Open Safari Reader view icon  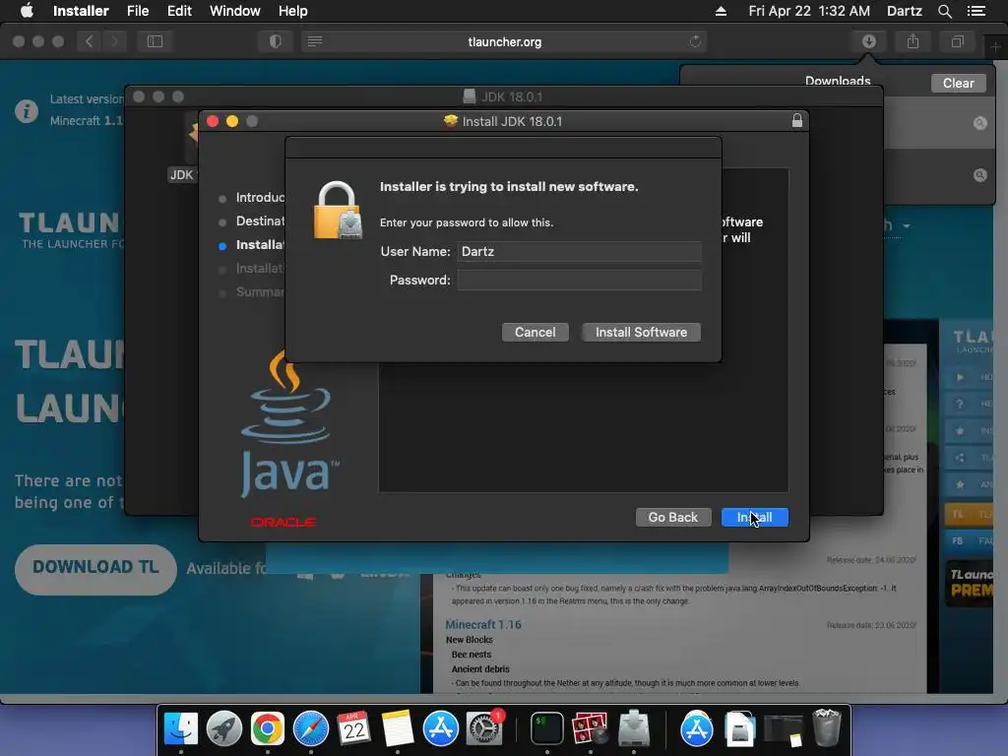[315, 41]
